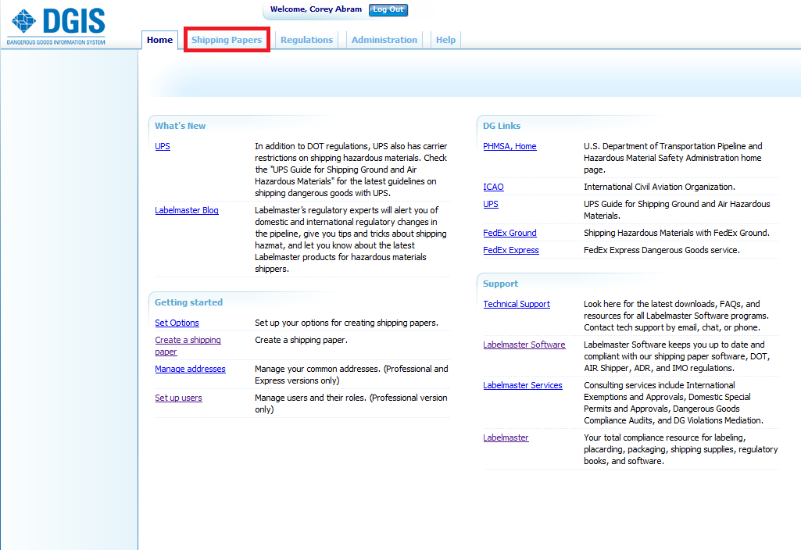The image size is (801, 550).
Task: Go to Manage addresses
Action: [x=190, y=369]
